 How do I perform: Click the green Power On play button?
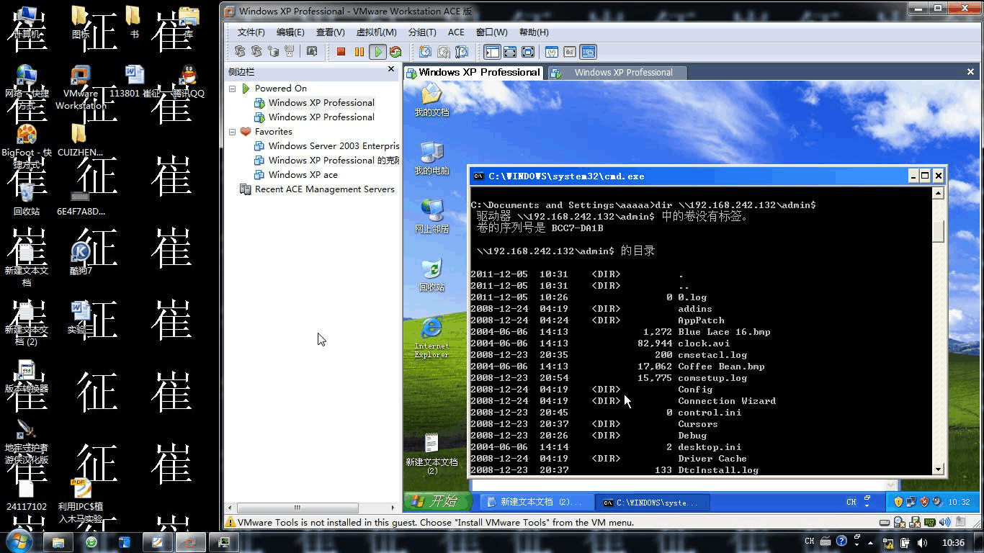click(377, 52)
